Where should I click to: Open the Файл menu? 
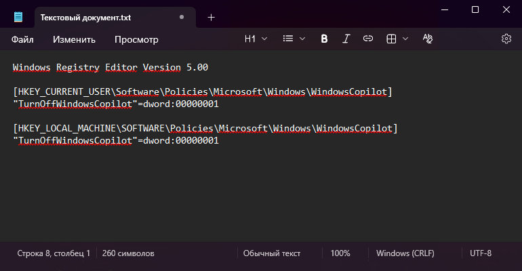[x=22, y=39]
